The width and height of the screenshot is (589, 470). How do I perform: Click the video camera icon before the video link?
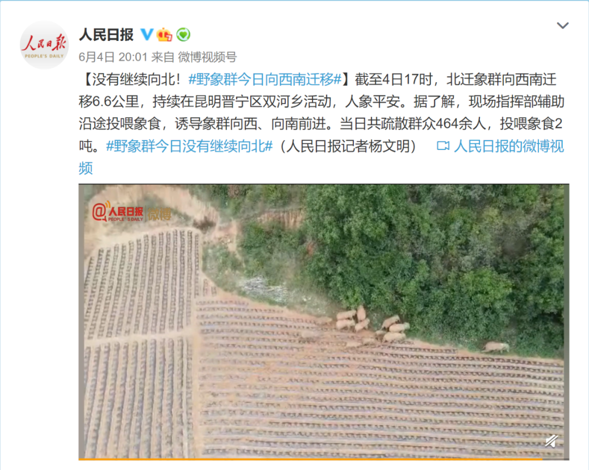pos(443,146)
